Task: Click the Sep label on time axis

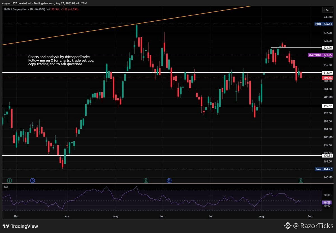Action: tap(310, 216)
